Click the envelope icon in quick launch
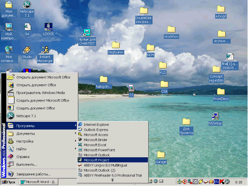 coord(161,181)
